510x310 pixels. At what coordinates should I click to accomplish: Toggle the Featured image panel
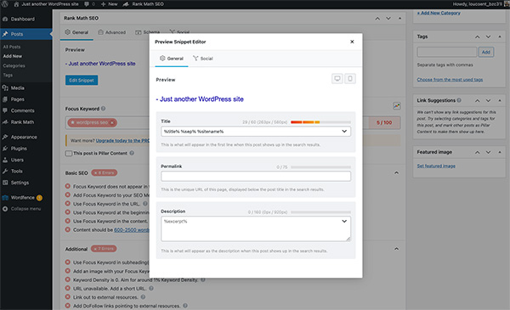click(x=500, y=152)
